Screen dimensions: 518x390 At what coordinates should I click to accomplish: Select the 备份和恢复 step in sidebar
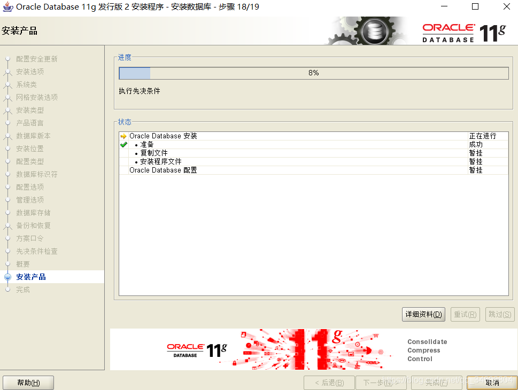coord(33,225)
